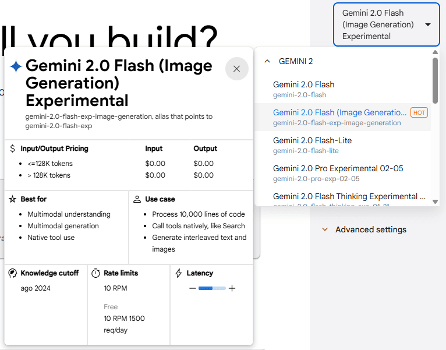Click 'Generate interleaved text and images' text

199,243
